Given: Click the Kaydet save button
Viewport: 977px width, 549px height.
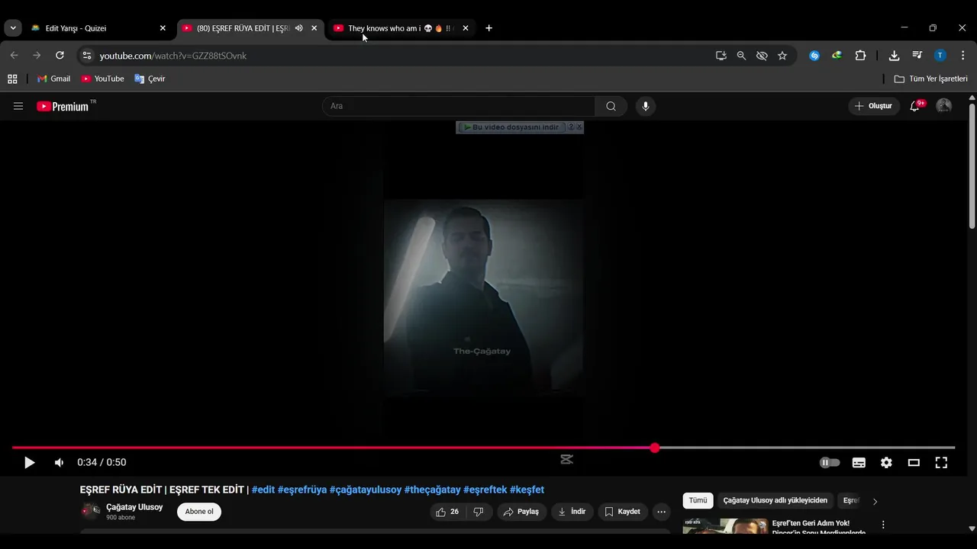Looking at the screenshot, I should (x=623, y=512).
